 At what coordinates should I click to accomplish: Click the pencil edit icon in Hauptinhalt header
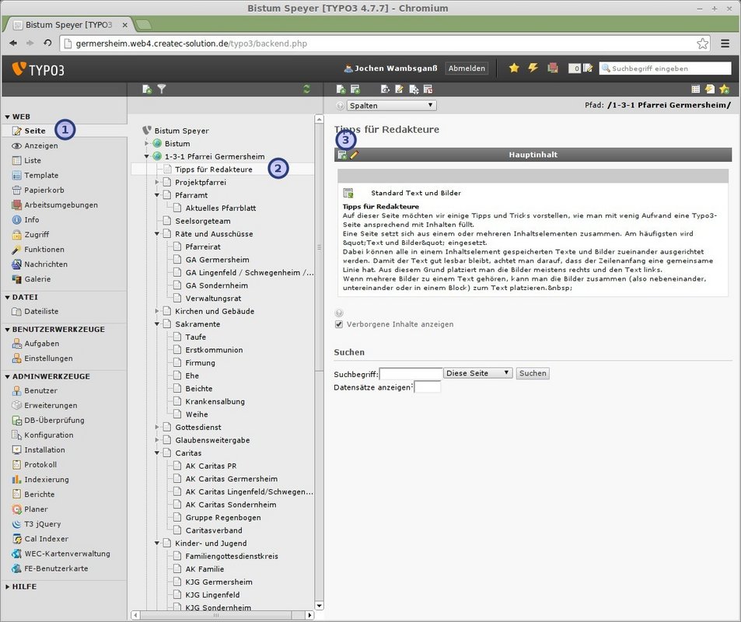(354, 155)
